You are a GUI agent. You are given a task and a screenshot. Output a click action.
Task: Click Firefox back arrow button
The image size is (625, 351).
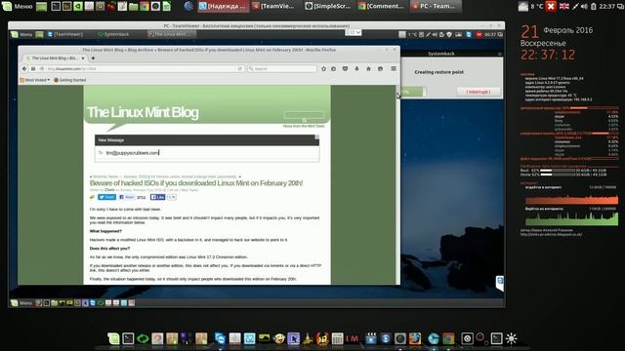coord(24,69)
